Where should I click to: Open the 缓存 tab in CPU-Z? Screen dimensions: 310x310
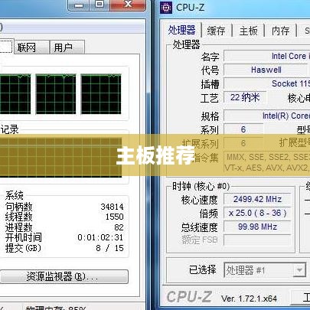click(216, 31)
